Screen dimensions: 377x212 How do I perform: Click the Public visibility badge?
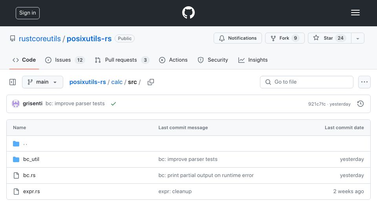(124, 38)
